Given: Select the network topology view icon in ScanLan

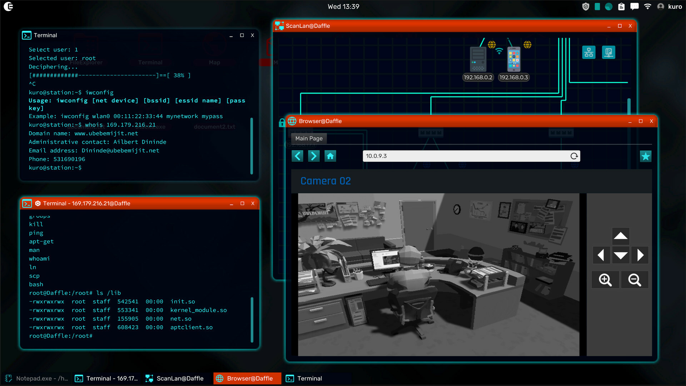Looking at the screenshot, I should point(589,52).
